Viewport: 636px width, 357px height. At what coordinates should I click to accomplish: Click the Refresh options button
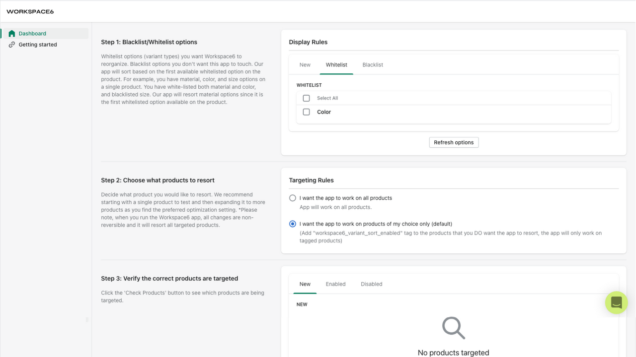coord(454,142)
